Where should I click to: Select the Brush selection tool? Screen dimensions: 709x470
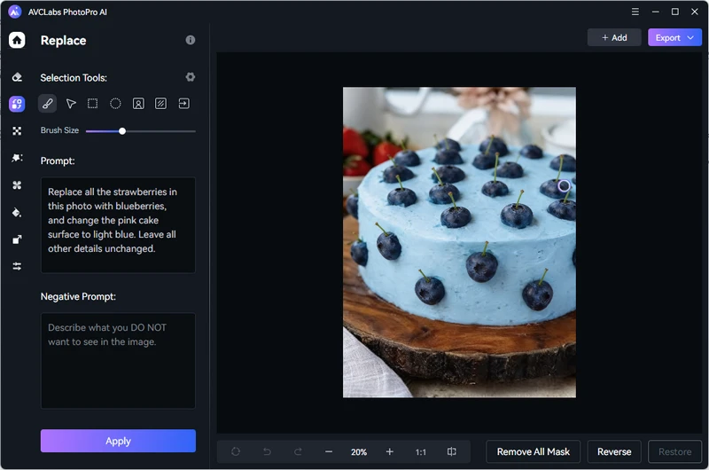coord(48,104)
